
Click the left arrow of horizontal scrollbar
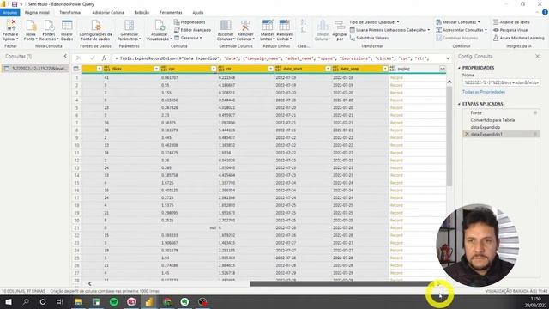point(89,283)
